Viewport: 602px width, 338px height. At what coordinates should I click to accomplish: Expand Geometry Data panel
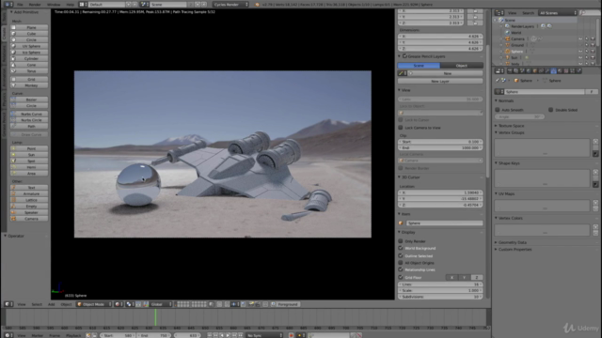[512, 242]
